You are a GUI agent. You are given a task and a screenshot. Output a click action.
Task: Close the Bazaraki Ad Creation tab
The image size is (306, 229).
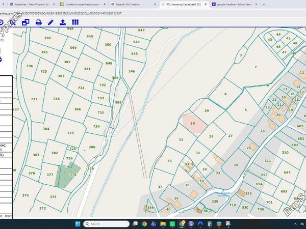tap(155, 4)
